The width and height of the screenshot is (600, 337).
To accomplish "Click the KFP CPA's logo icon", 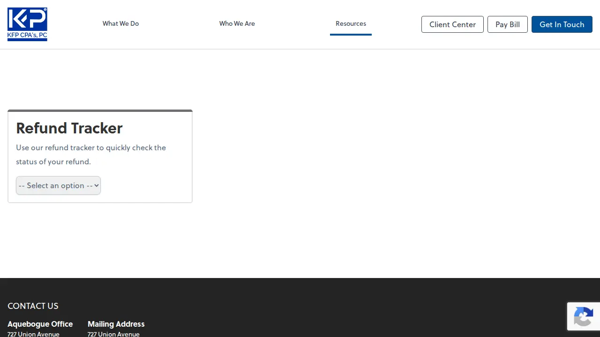I will 27,24.
